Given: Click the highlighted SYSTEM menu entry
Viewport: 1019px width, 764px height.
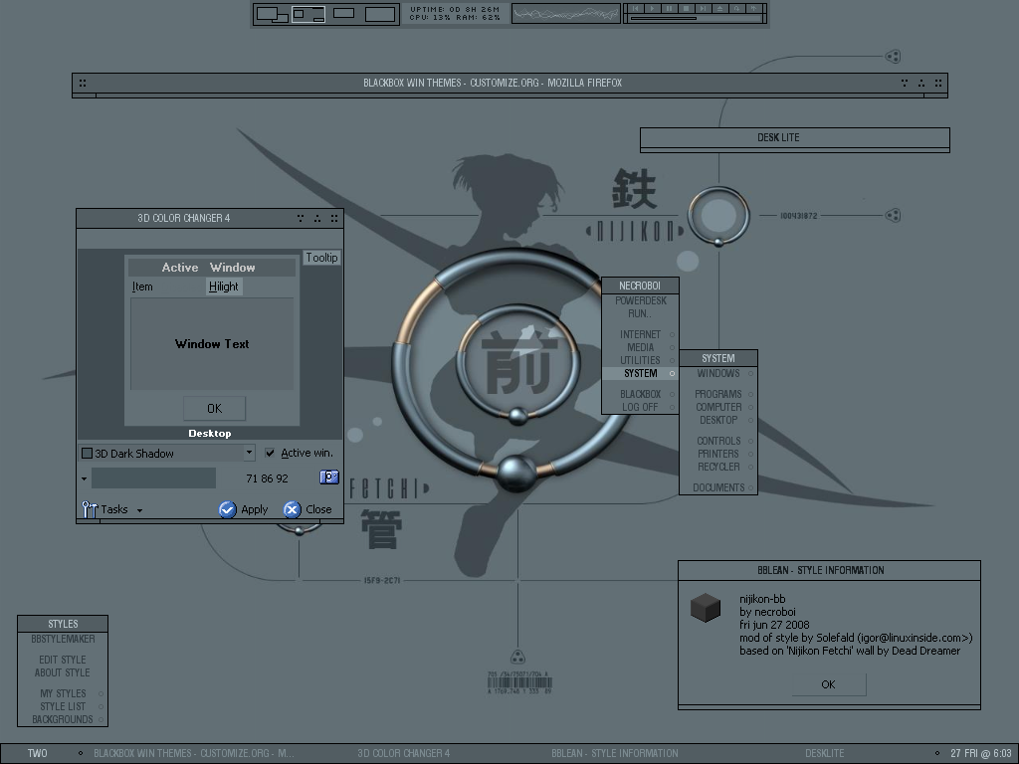Looking at the screenshot, I should tap(640, 374).
